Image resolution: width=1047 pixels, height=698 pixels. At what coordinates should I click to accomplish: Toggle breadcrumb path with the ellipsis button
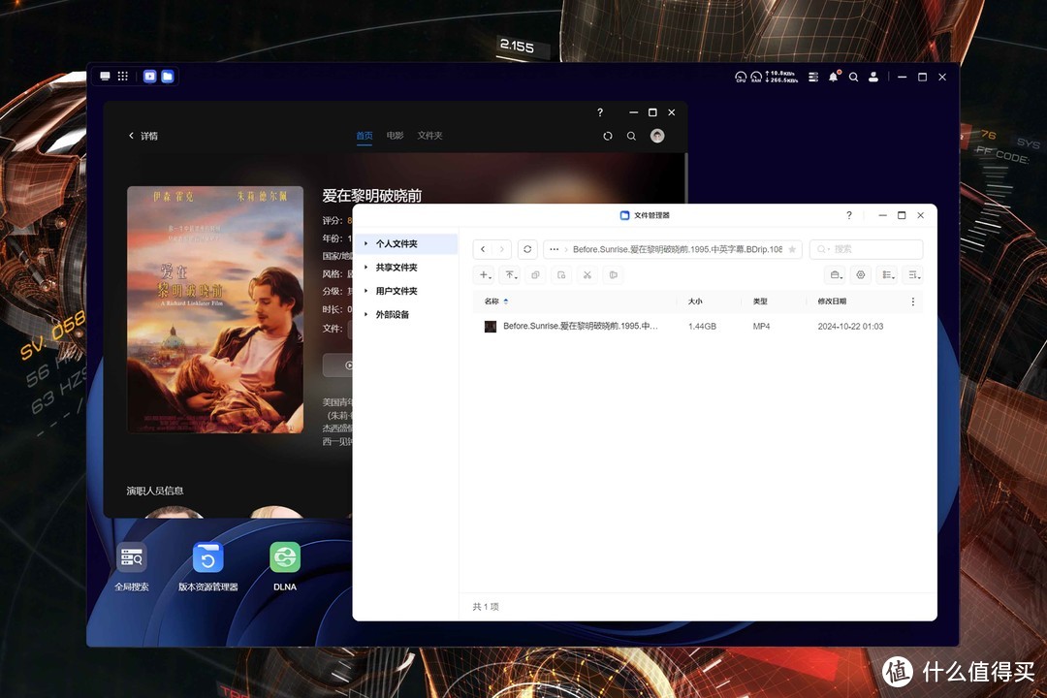[554, 249]
